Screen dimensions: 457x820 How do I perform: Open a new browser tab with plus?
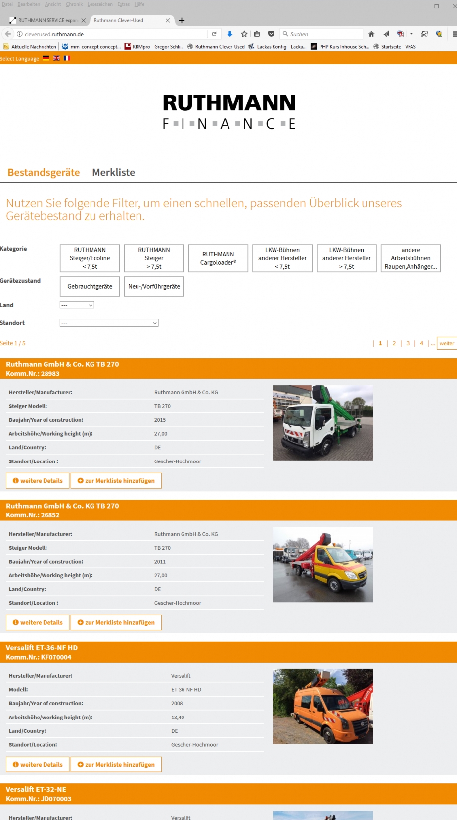(182, 20)
